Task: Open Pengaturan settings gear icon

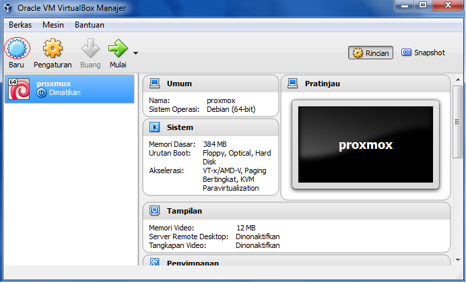Action: (x=53, y=48)
